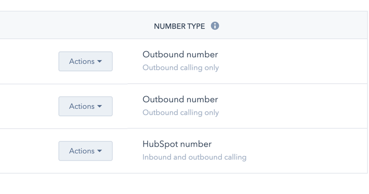Select the first Outbound number table row
This screenshot has width=369, height=194.
click(184, 61)
